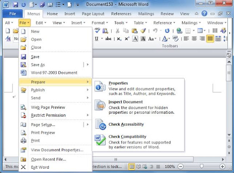Click the Columns layout icon
The height and width of the screenshot is (173, 234).
215,31
